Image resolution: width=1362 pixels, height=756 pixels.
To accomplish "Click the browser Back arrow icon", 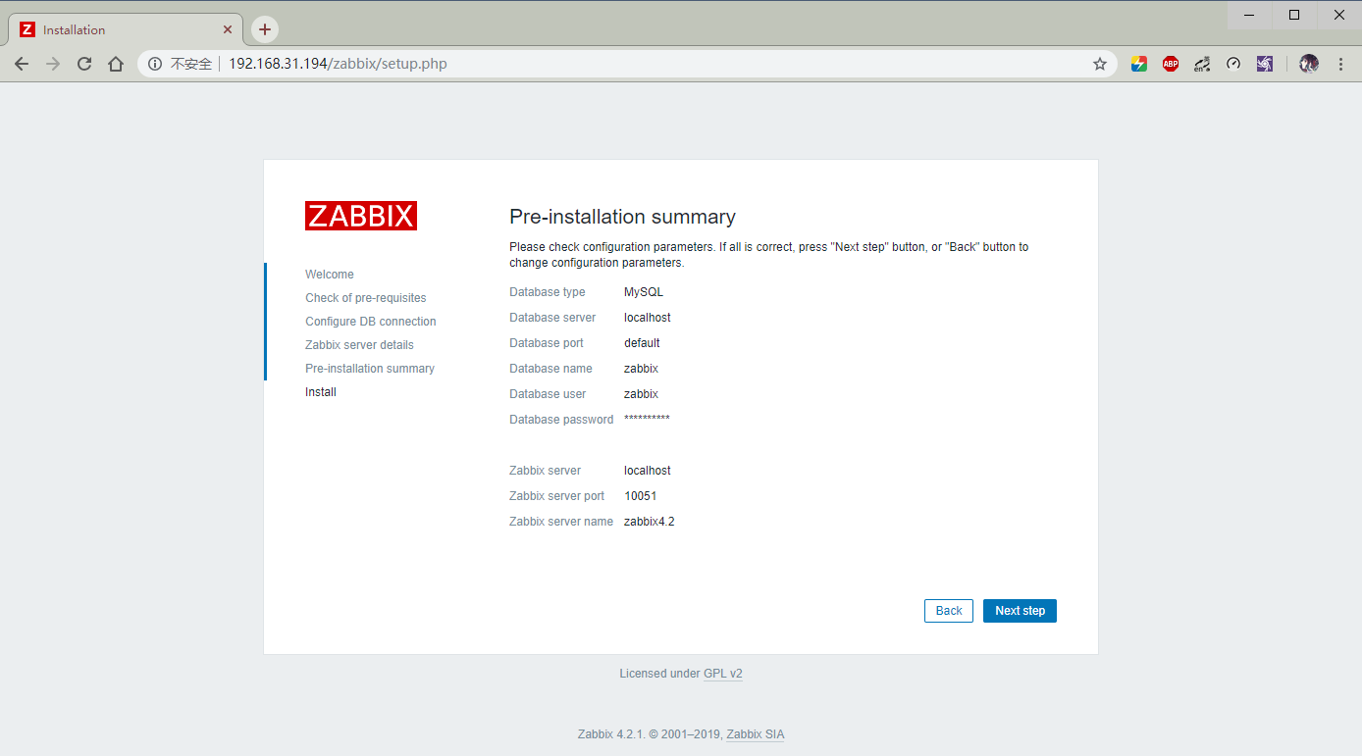I will tap(22, 64).
